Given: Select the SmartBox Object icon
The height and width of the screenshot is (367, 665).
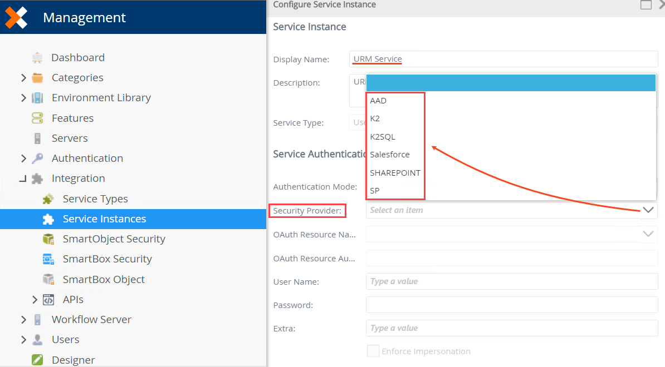Looking at the screenshot, I should pyautogui.click(x=48, y=279).
